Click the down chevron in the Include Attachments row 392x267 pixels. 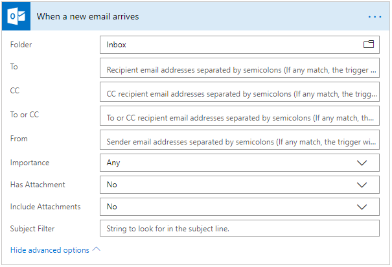click(362, 207)
